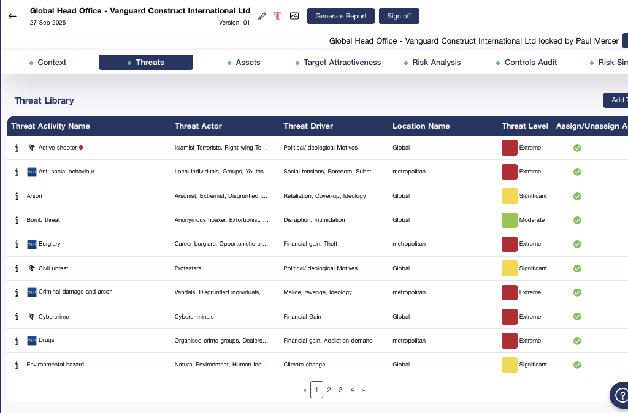Click the pencil edit icon
628x413 pixels.
click(262, 16)
